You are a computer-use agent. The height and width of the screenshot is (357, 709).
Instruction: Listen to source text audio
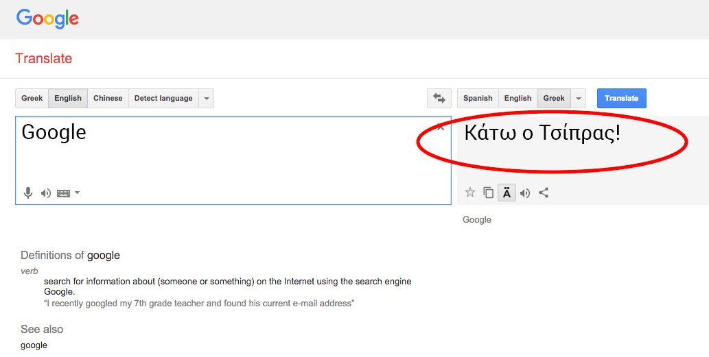(46, 193)
